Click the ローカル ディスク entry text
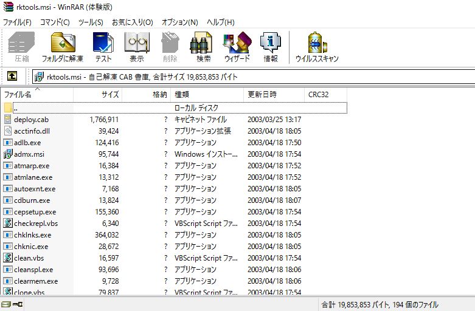Screen dimensions: 475x311 coord(196,108)
